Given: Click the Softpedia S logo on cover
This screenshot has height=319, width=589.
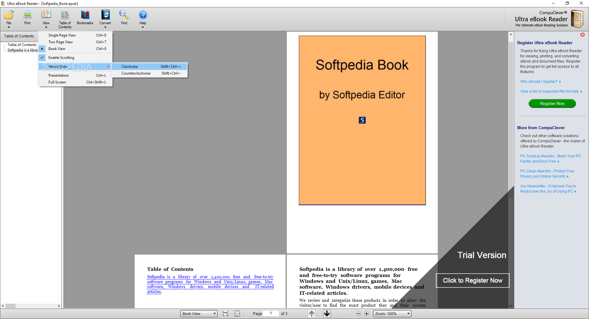Looking at the screenshot, I should [x=362, y=120].
